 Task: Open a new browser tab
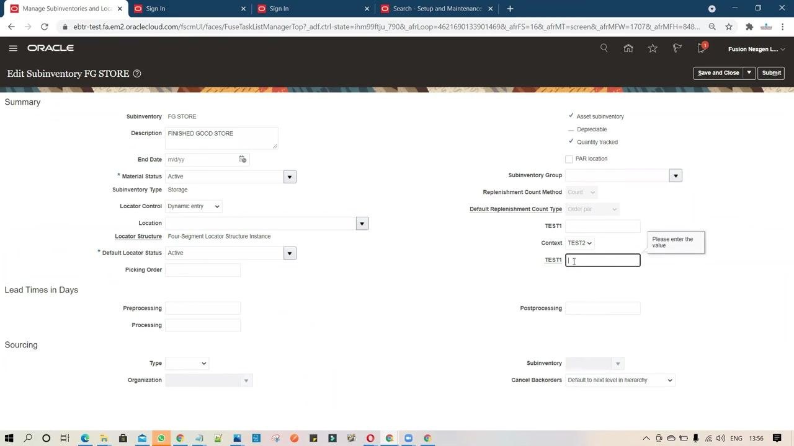[510, 9]
